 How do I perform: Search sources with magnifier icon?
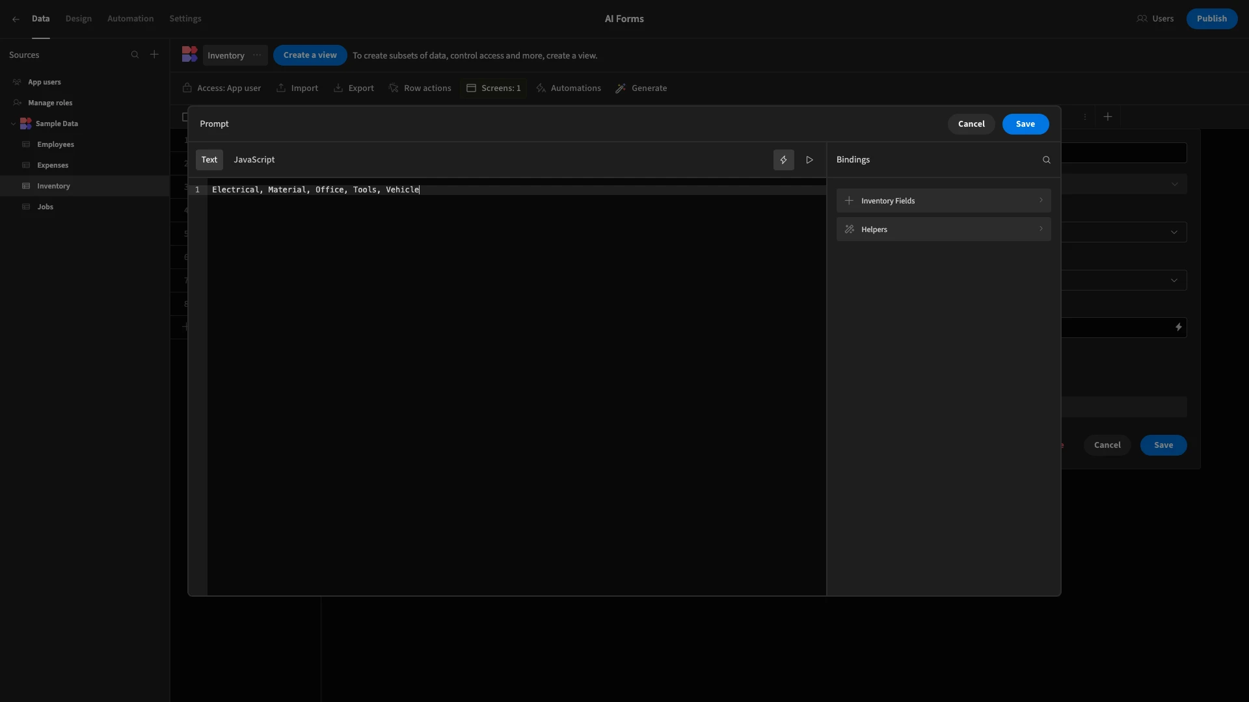tap(135, 55)
